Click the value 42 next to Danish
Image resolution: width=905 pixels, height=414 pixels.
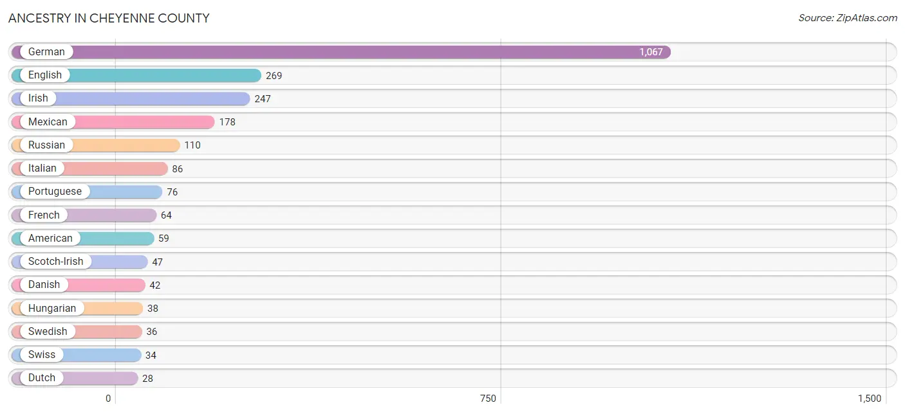(155, 285)
